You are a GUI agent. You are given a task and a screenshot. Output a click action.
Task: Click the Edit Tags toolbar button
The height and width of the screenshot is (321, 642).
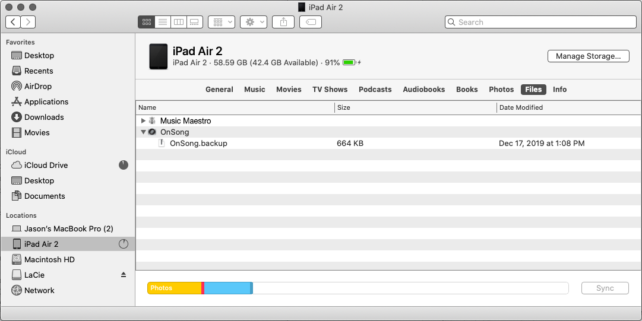[311, 22]
